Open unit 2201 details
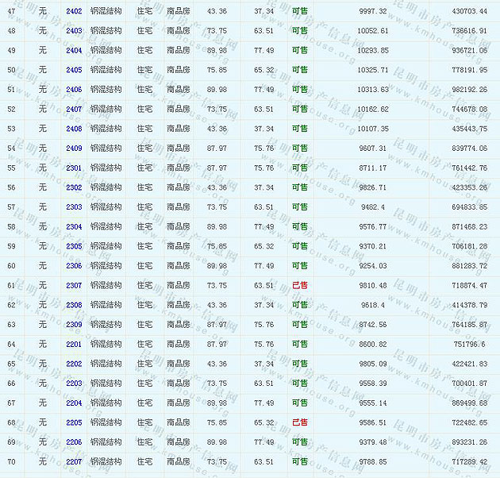Viewport: 500px width, 478px height. pos(74,344)
